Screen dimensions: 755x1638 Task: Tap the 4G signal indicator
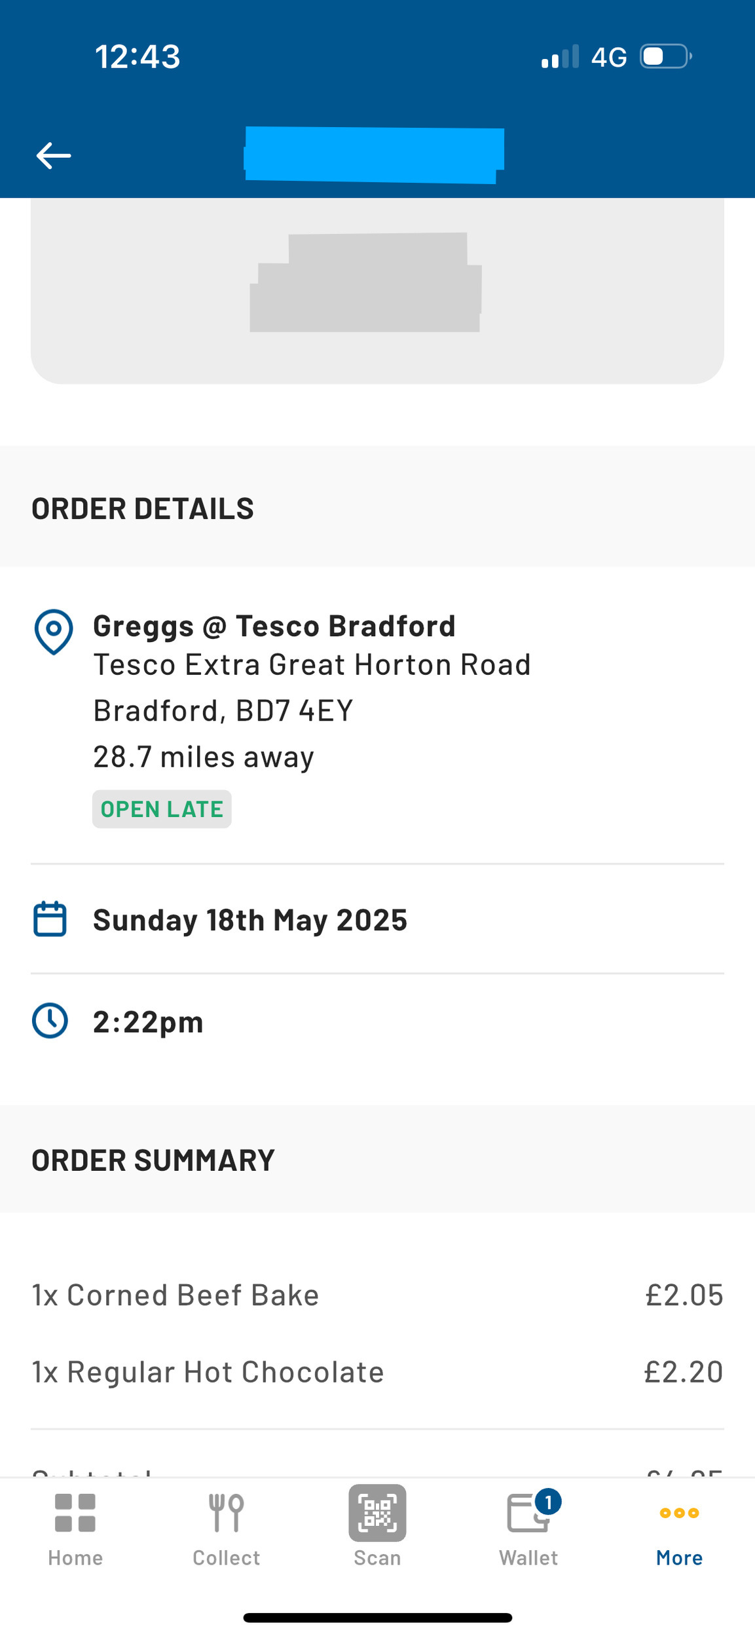[x=609, y=58]
